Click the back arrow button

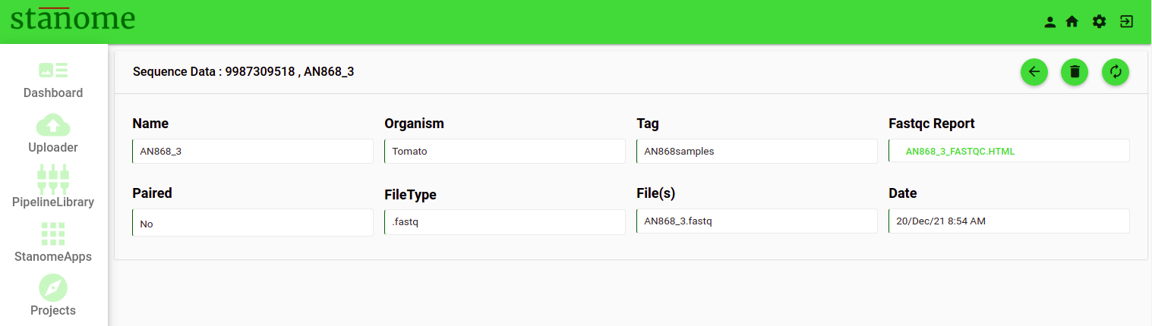click(x=1034, y=72)
